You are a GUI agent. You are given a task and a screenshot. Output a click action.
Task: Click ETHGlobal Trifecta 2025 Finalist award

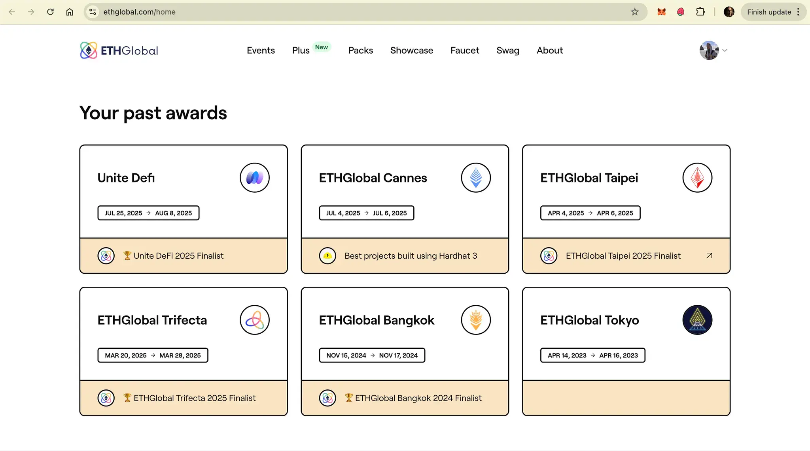[x=189, y=398]
